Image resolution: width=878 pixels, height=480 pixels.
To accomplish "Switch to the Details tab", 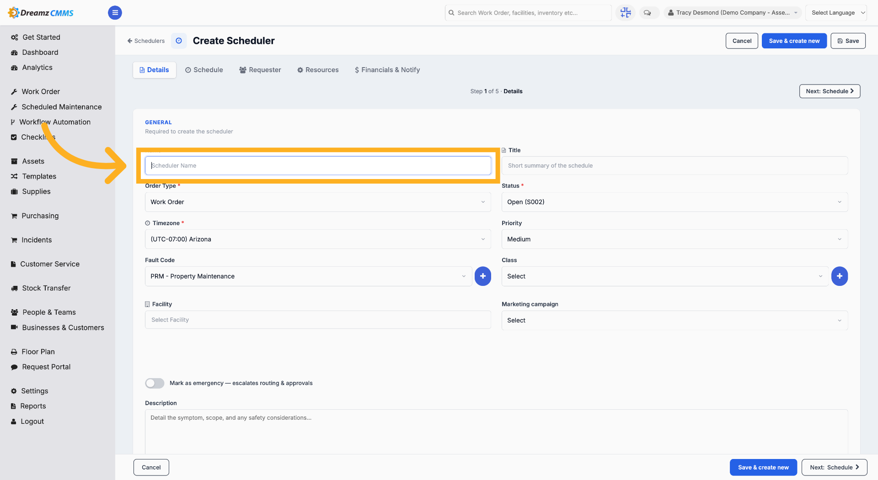I will click(155, 70).
